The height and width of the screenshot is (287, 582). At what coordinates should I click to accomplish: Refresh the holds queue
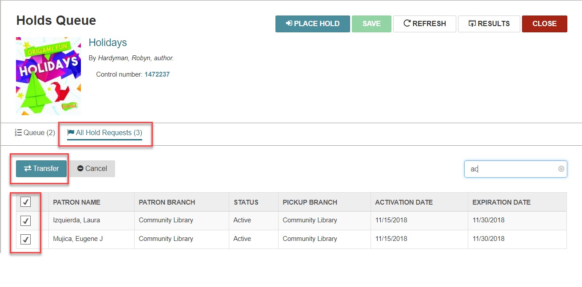click(x=425, y=24)
